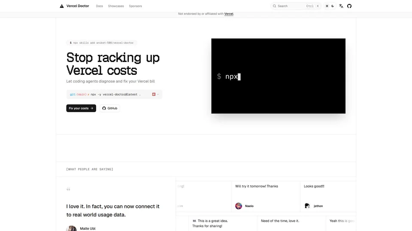Click the Vercel Doctor brand name
412x231 pixels.
[78, 6]
